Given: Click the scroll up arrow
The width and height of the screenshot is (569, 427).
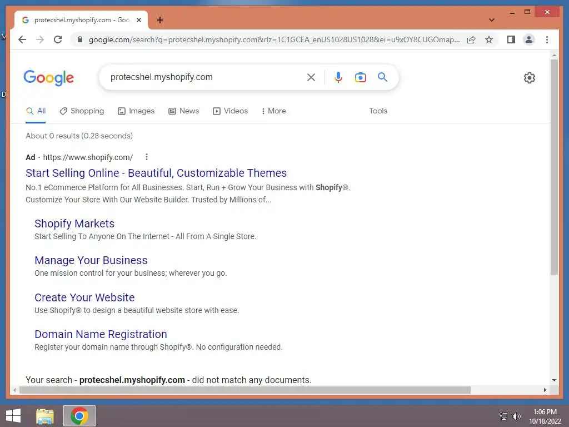Looking at the screenshot, I should point(554,55).
